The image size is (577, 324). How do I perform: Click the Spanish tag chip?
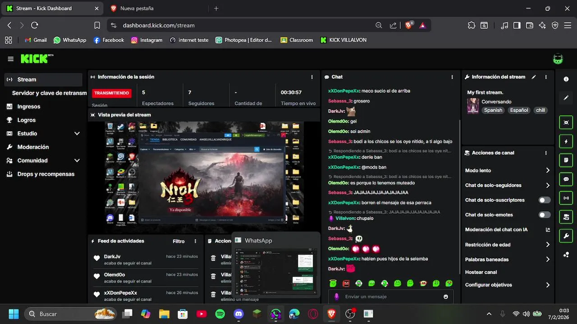click(493, 110)
